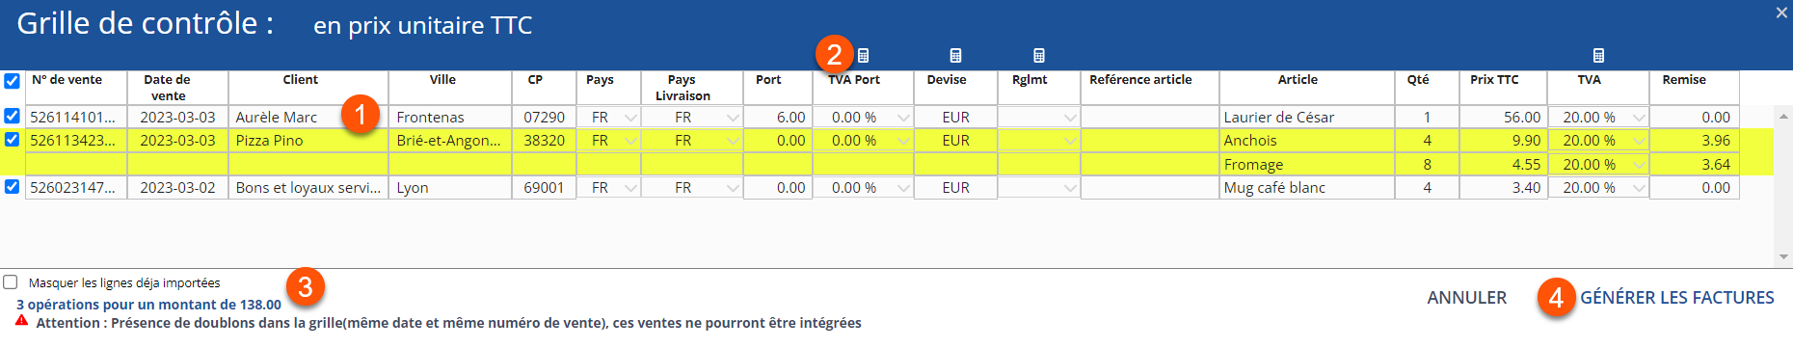Click the calculator icon above Rglmt column

coord(1039,56)
